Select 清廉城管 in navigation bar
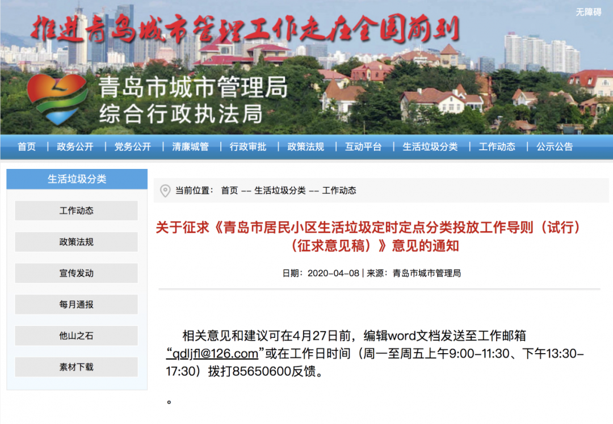The height and width of the screenshot is (424, 613). point(190,147)
